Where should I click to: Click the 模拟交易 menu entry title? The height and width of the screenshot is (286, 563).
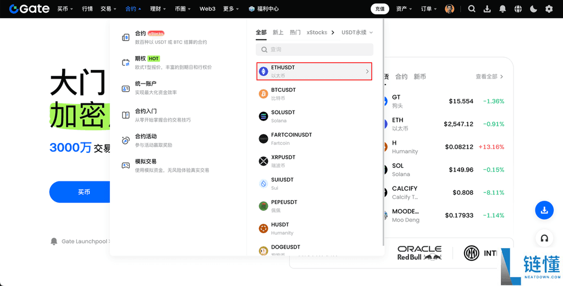[x=146, y=162]
